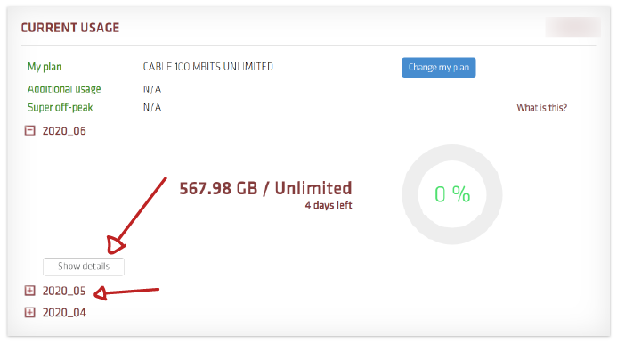The width and height of the screenshot is (617, 345).
Task: Click the N/A value beside Super off-peak
Action: (152, 107)
